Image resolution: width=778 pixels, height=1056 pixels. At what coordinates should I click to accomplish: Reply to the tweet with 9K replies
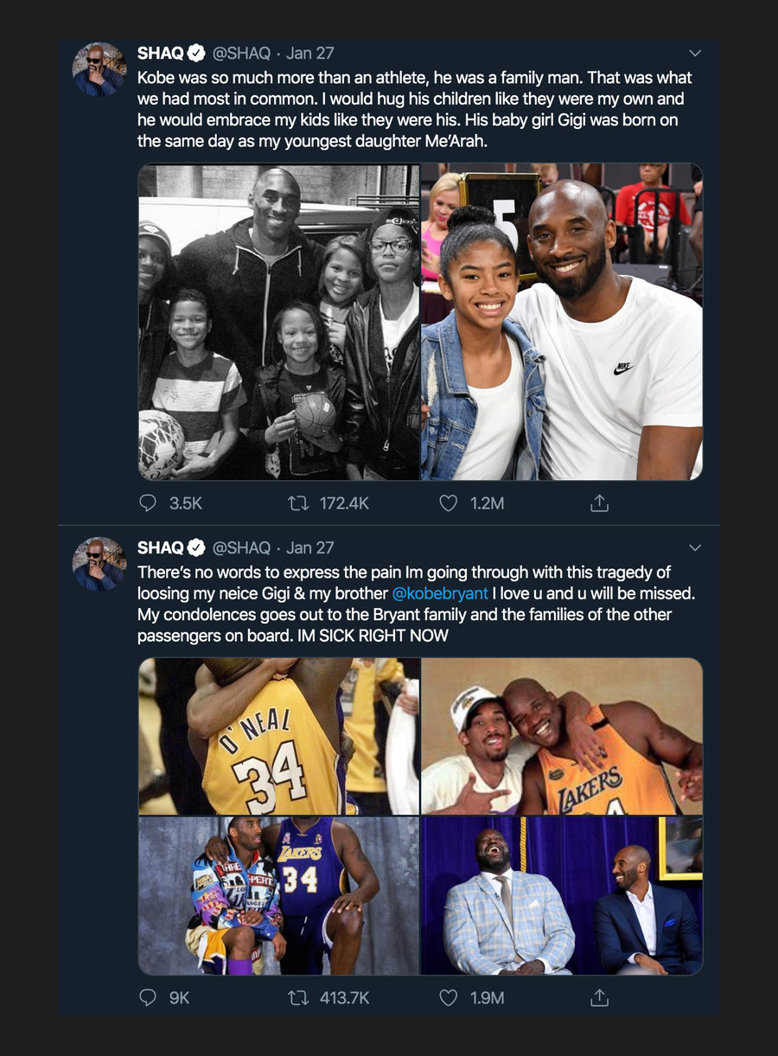point(149,997)
